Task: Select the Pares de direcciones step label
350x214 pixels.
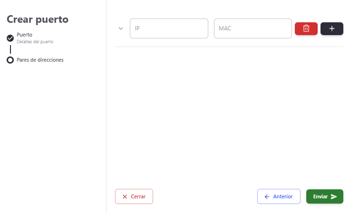Action: point(40,60)
